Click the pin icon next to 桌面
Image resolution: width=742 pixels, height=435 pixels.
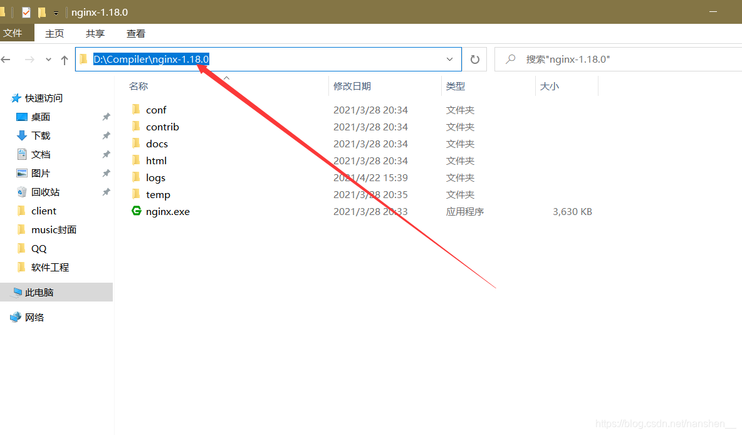point(106,117)
